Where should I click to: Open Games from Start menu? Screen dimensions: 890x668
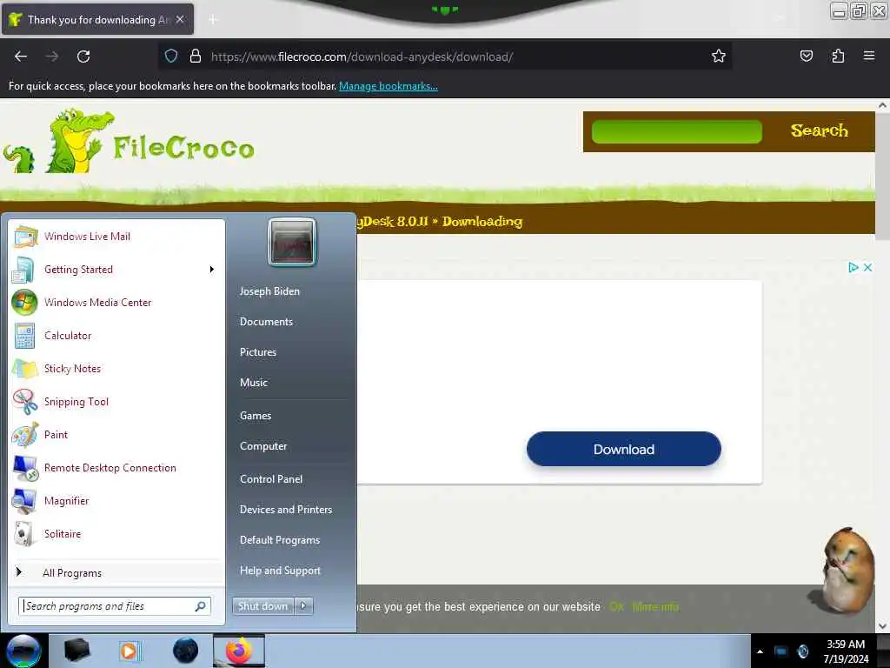pyautogui.click(x=255, y=416)
